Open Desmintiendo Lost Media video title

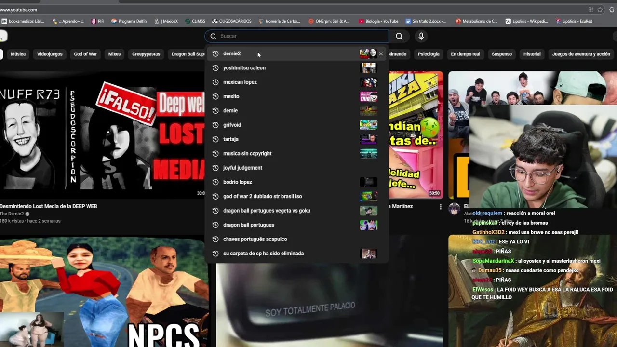(x=49, y=206)
